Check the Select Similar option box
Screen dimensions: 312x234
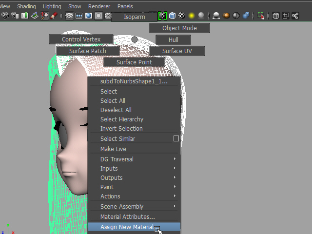(x=176, y=138)
